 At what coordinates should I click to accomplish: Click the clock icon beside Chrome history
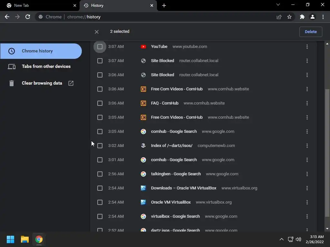point(12,51)
